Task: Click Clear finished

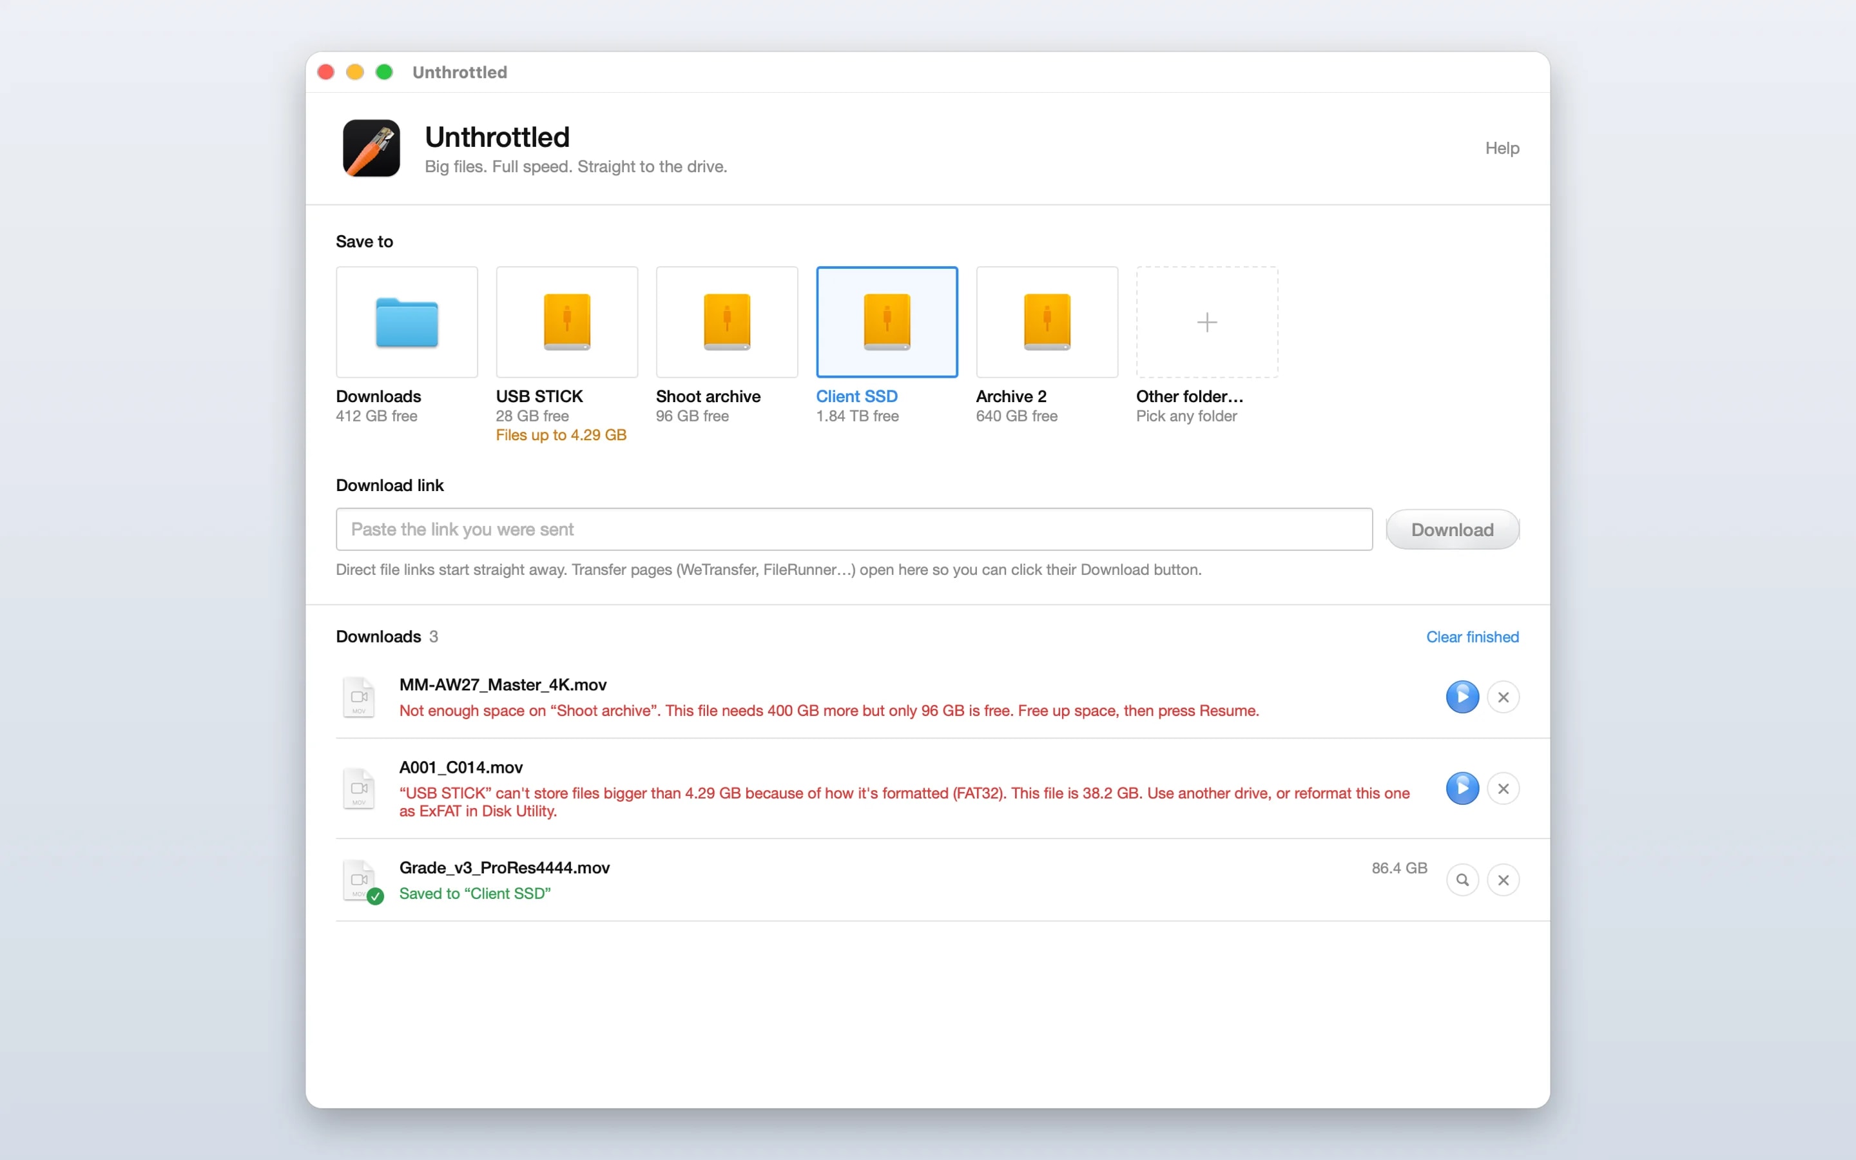Action: (x=1472, y=637)
